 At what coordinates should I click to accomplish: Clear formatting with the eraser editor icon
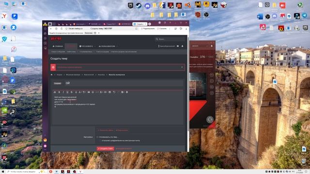[x=55, y=92]
